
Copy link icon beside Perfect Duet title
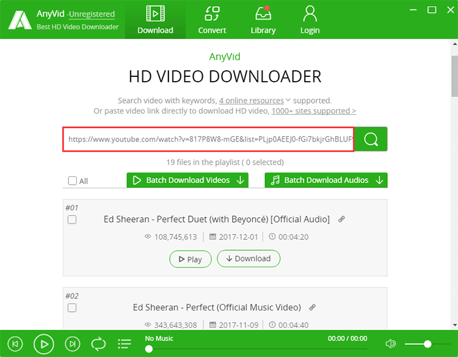pyautogui.click(x=341, y=219)
